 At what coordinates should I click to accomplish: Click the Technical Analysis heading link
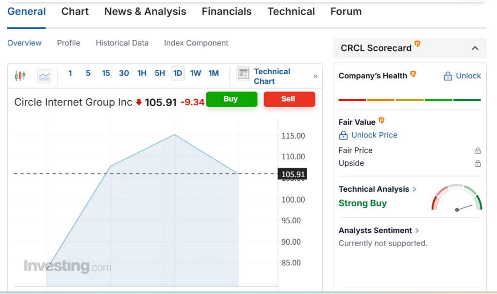pos(374,189)
